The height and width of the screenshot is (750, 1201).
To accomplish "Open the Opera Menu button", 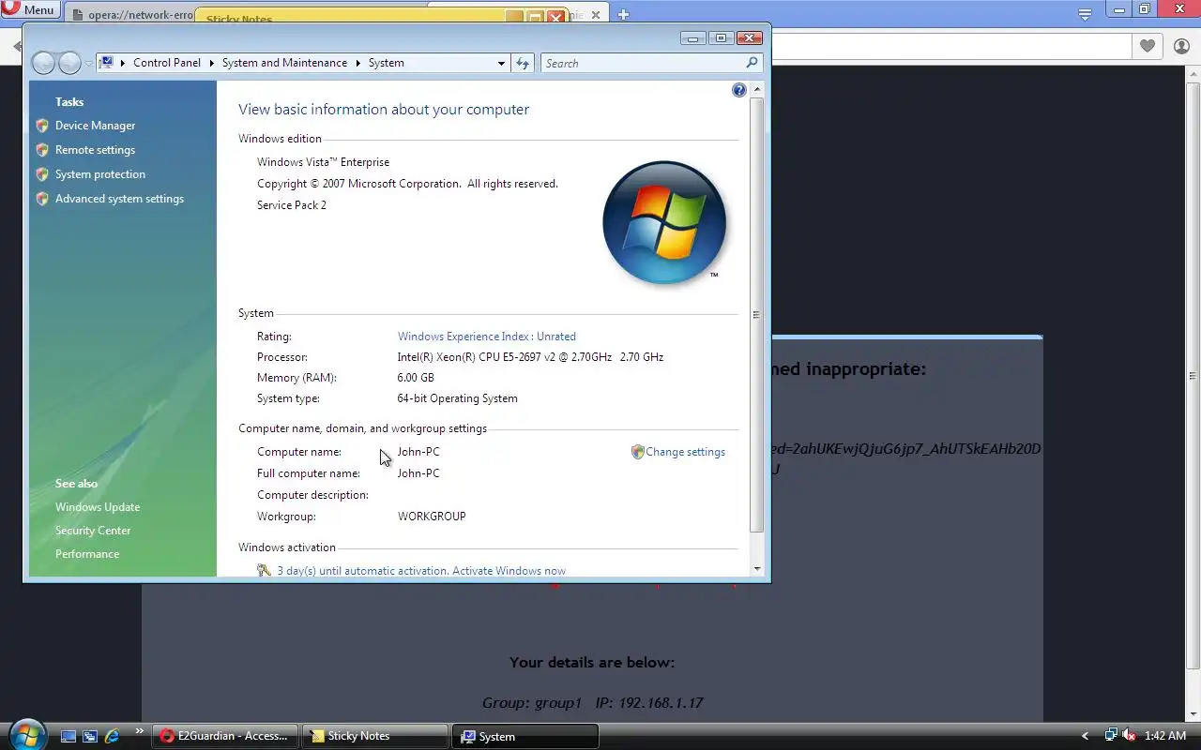I will click(x=30, y=10).
